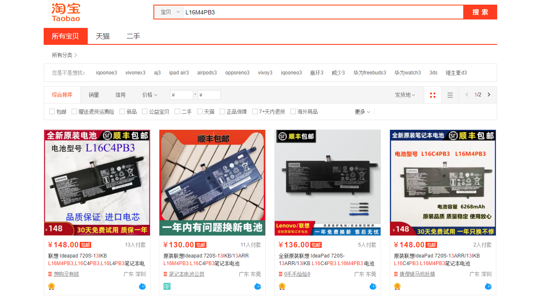
Task: Click Wangwang chat icon for 2人付款 listing
Action: (488, 286)
